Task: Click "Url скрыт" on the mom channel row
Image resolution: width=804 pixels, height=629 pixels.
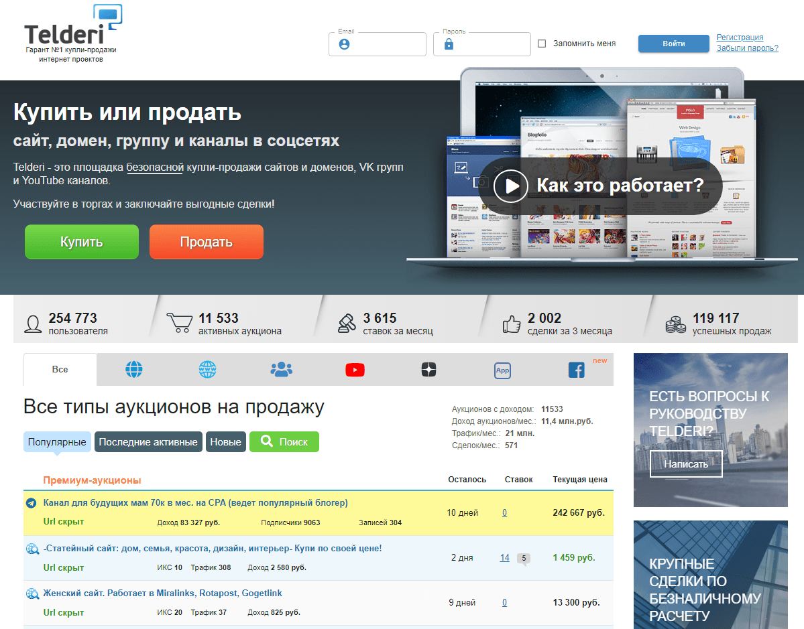Action: click(64, 522)
